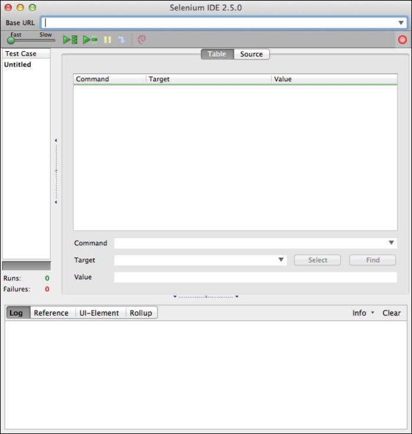Play the current test case
This screenshot has width=412, height=434.
(x=90, y=39)
